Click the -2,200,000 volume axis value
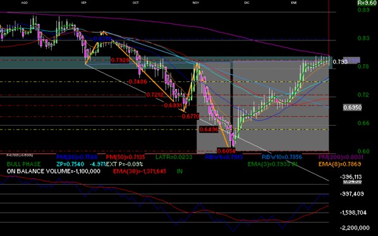This screenshot has height=236, width=378. point(355,228)
